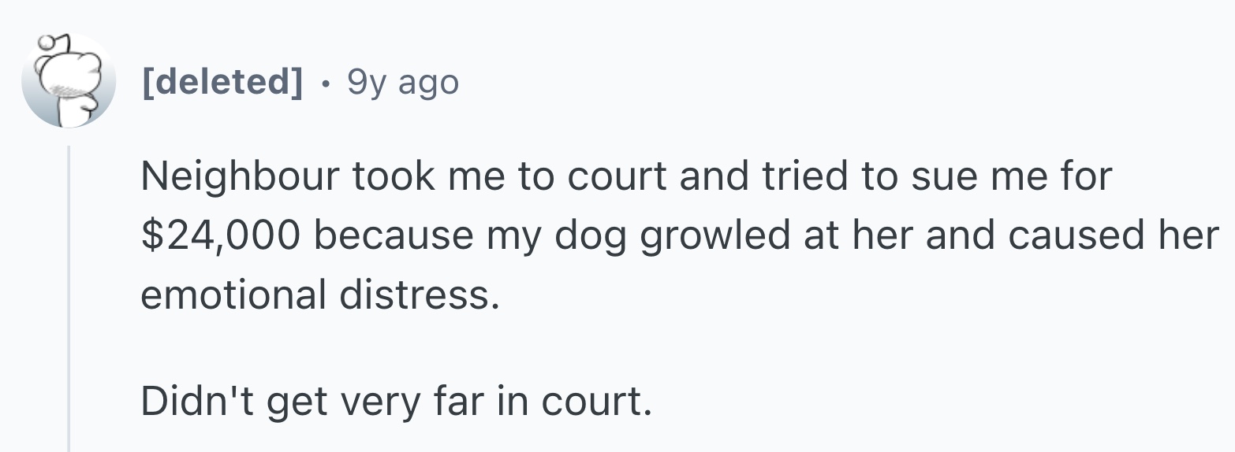The height and width of the screenshot is (452, 1235).
Task: Click the word "emotional" in the third line
Action: [233, 295]
